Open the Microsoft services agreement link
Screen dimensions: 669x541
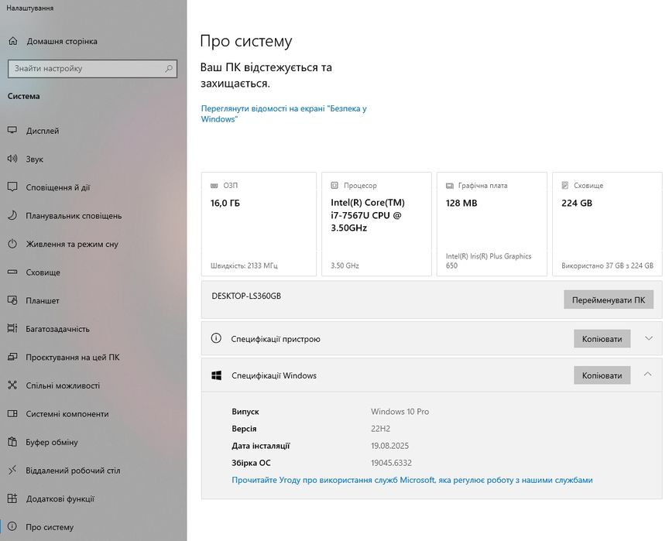tap(412, 480)
